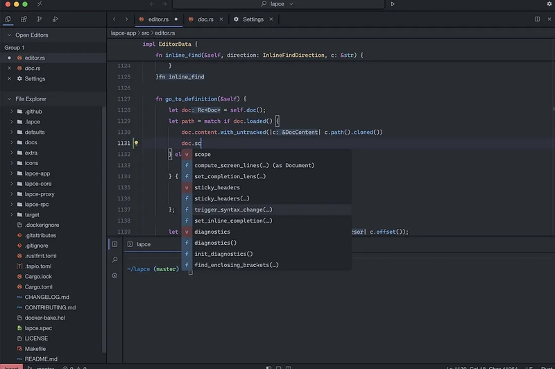Click the split editor icon

point(537,19)
